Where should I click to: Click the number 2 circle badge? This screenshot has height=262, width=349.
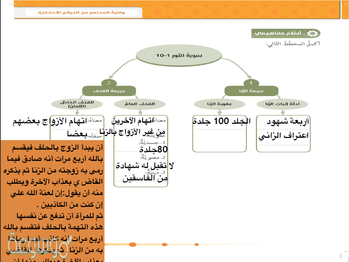[108, 83]
